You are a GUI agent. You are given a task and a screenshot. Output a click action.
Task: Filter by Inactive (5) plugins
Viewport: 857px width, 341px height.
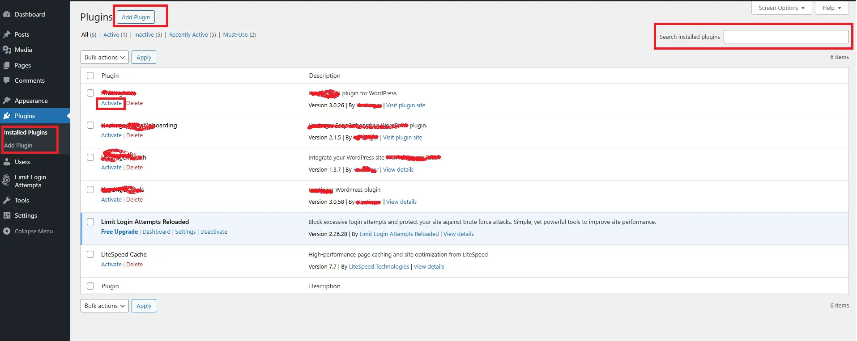148,34
